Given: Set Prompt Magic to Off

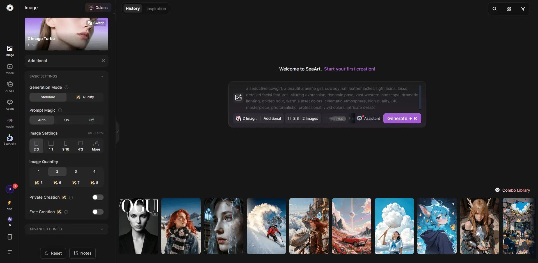Looking at the screenshot, I should (91, 120).
